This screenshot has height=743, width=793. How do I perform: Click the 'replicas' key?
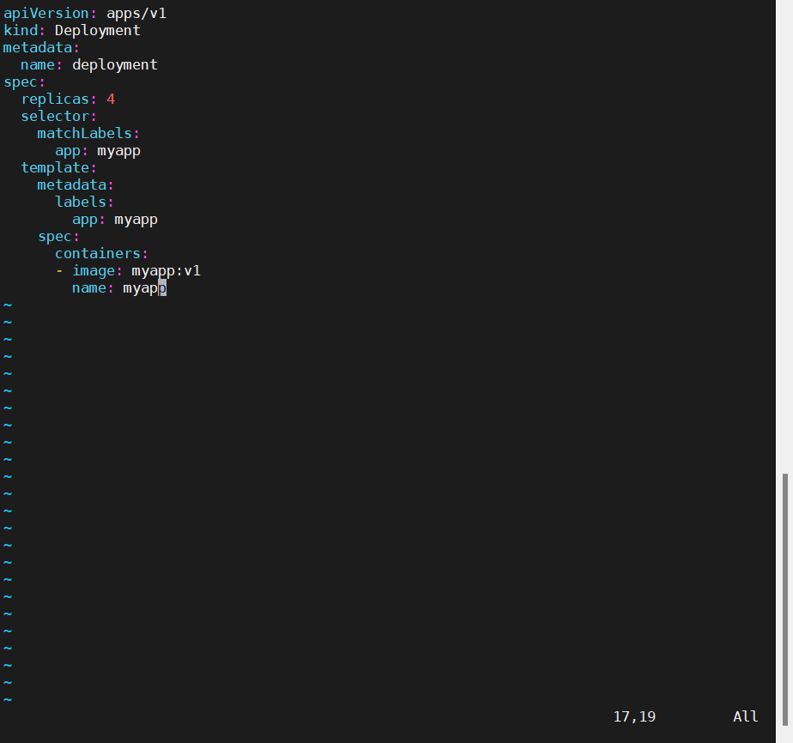coord(55,99)
